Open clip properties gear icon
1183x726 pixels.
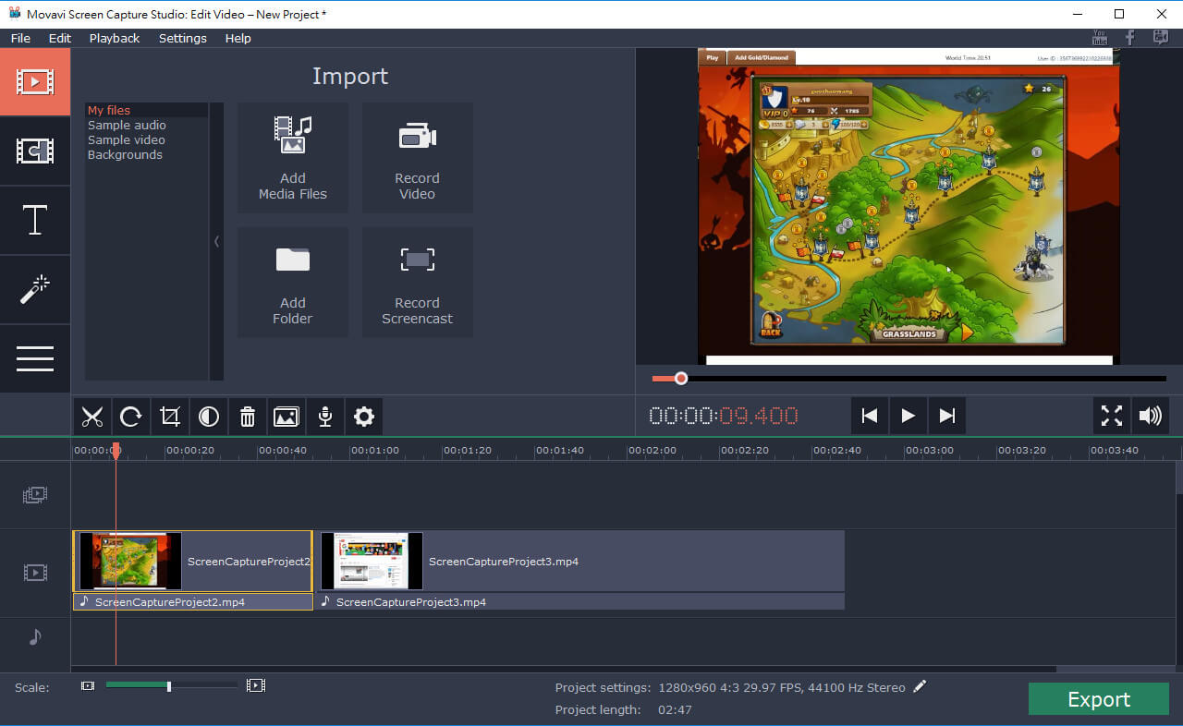tap(364, 417)
